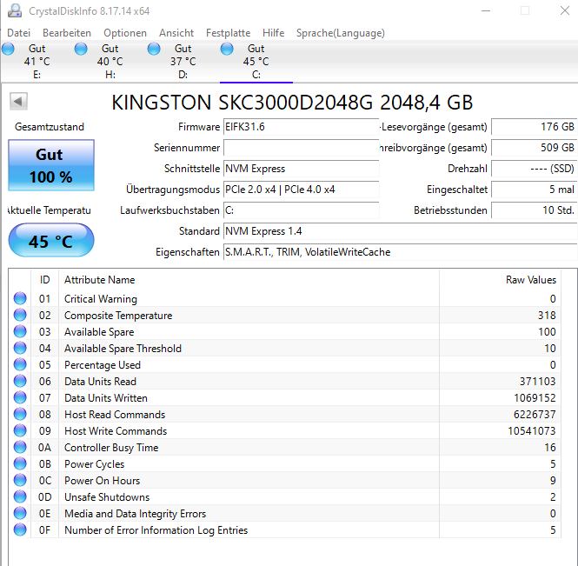Open the Sprache(Language) menu
The width and height of the screenshot is (578, 566).
(x=340, y=33)
